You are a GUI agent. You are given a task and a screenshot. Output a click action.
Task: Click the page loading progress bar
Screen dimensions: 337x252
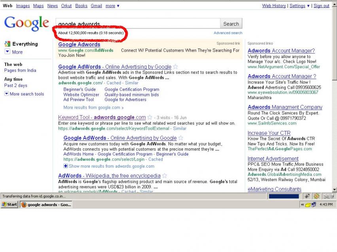point(284,196)
